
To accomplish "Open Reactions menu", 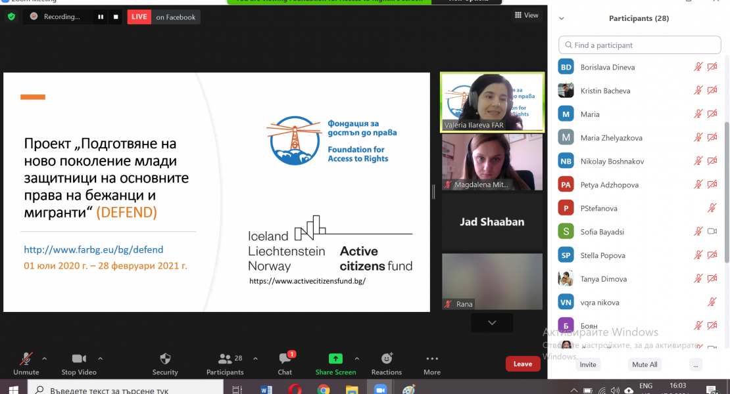I will click(x=387, y=363).
